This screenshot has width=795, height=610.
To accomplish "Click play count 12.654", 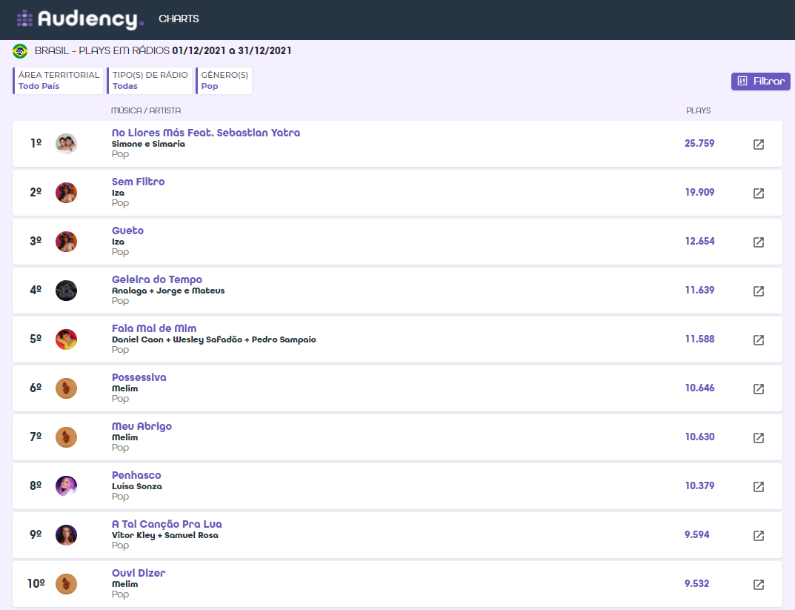I will click(x=699, y=242).
